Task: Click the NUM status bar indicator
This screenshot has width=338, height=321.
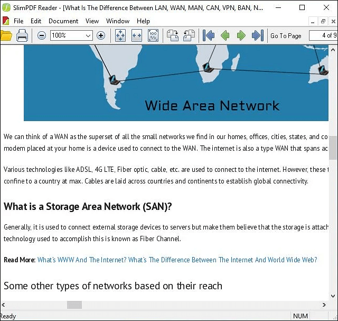Action: coord(301,316)
